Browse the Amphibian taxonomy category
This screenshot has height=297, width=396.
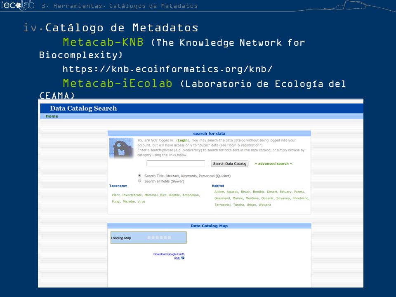pos(191,195)
